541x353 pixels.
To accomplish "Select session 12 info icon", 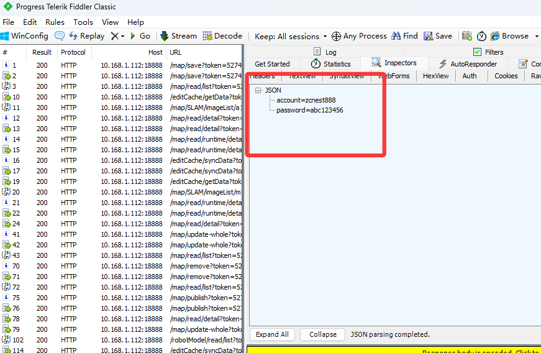I will [6, 118].
